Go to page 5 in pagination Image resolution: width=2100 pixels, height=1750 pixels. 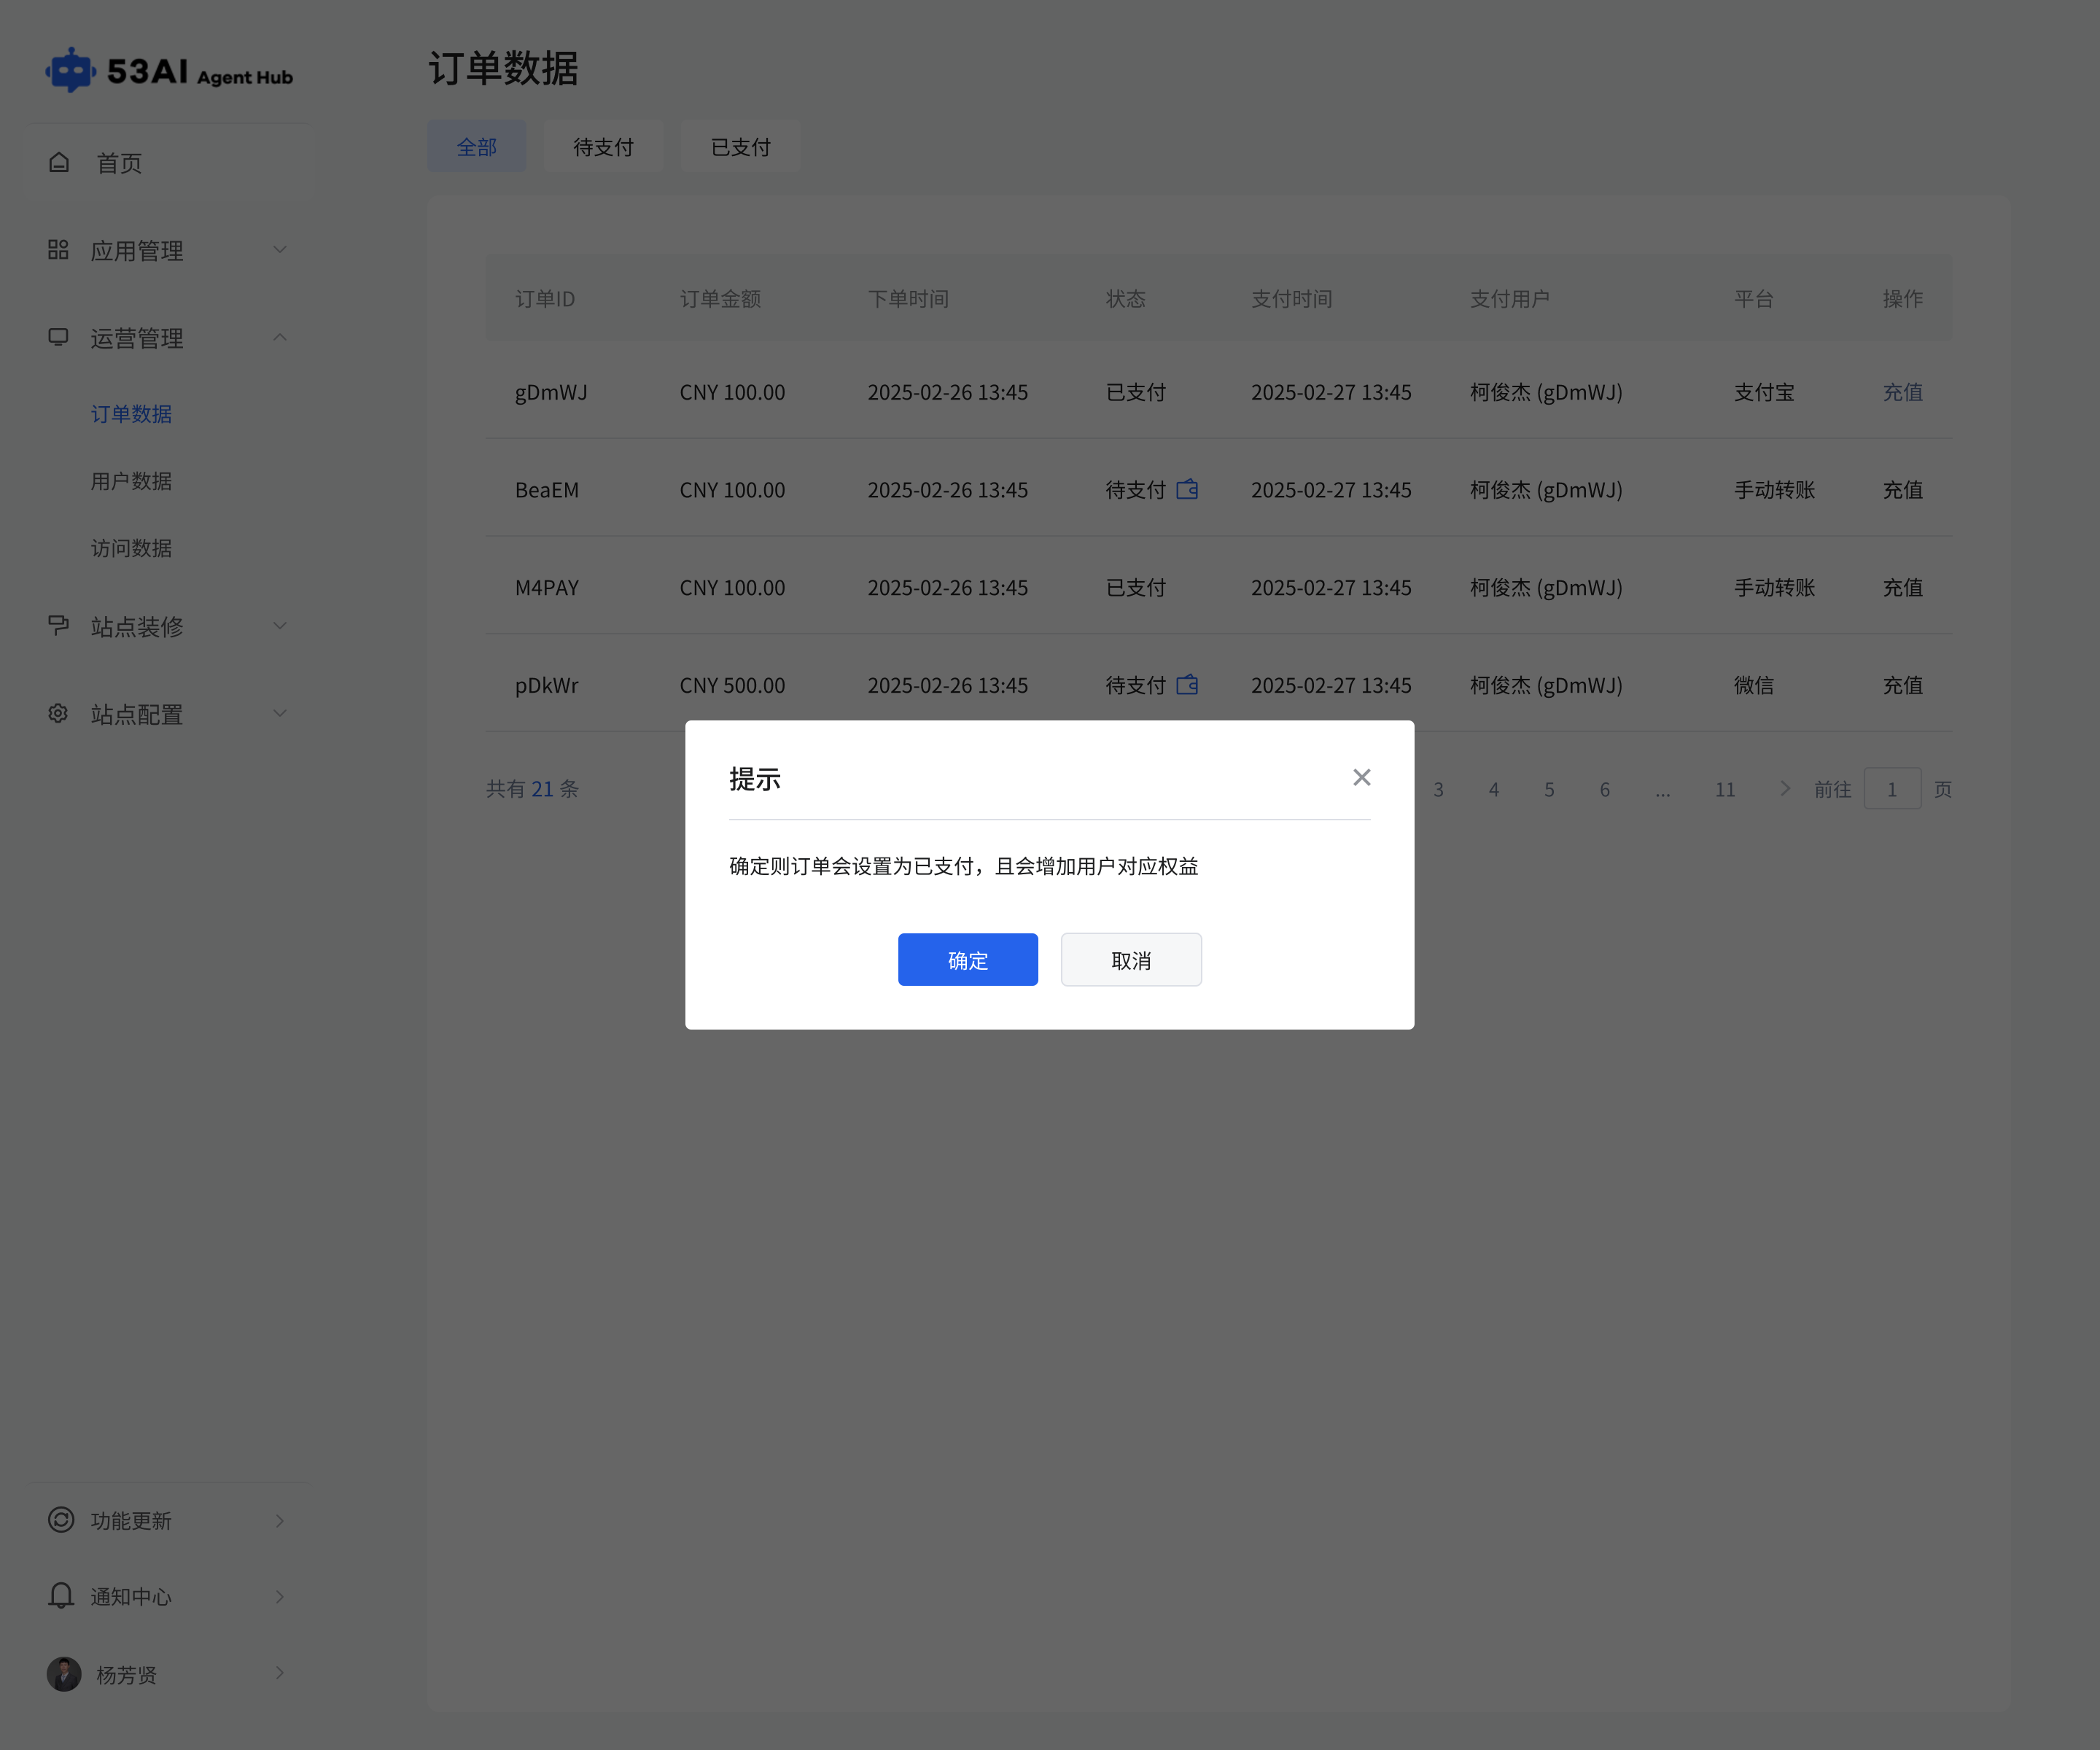1549,789
